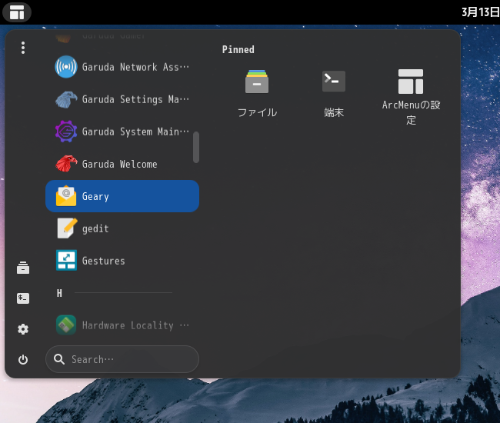Select the Gestures list entry text

pyautogui.click(x=104, y=261)
